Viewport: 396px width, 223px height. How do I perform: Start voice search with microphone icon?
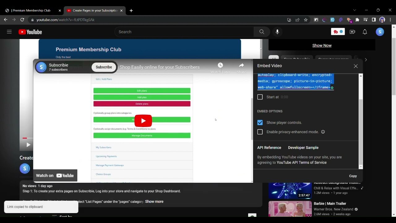(x=277, y=32)
